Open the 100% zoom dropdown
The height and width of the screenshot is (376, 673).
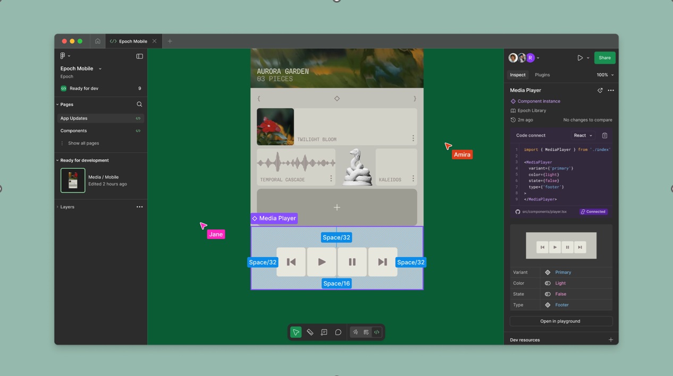605,75
